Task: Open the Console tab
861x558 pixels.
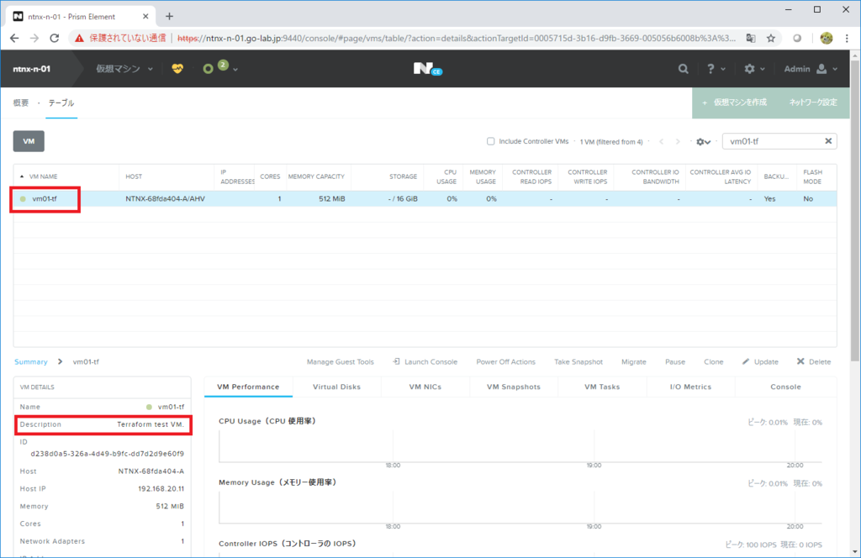Action: (785, 387)
